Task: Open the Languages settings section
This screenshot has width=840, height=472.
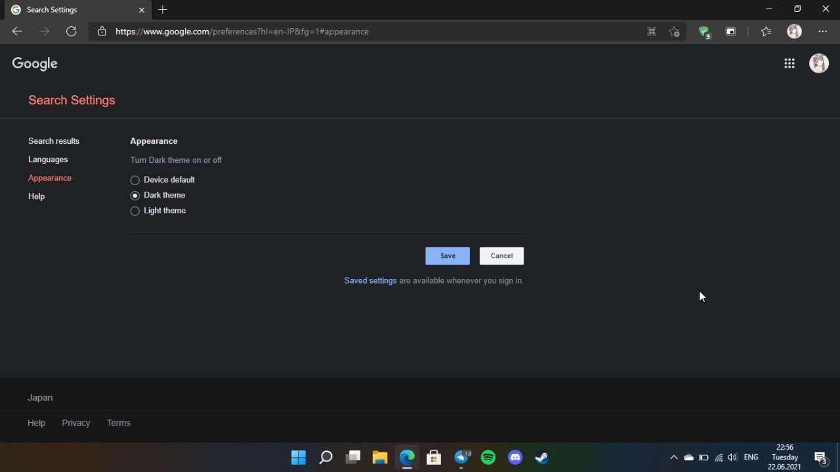Action: tap(48, 160)
